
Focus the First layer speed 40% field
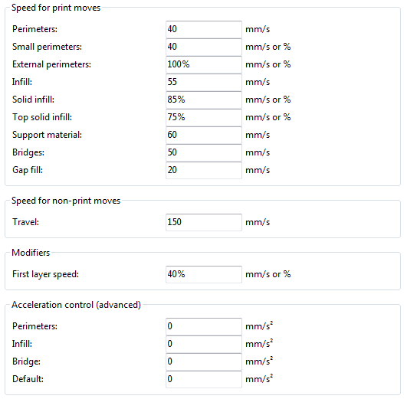point(204,274)
